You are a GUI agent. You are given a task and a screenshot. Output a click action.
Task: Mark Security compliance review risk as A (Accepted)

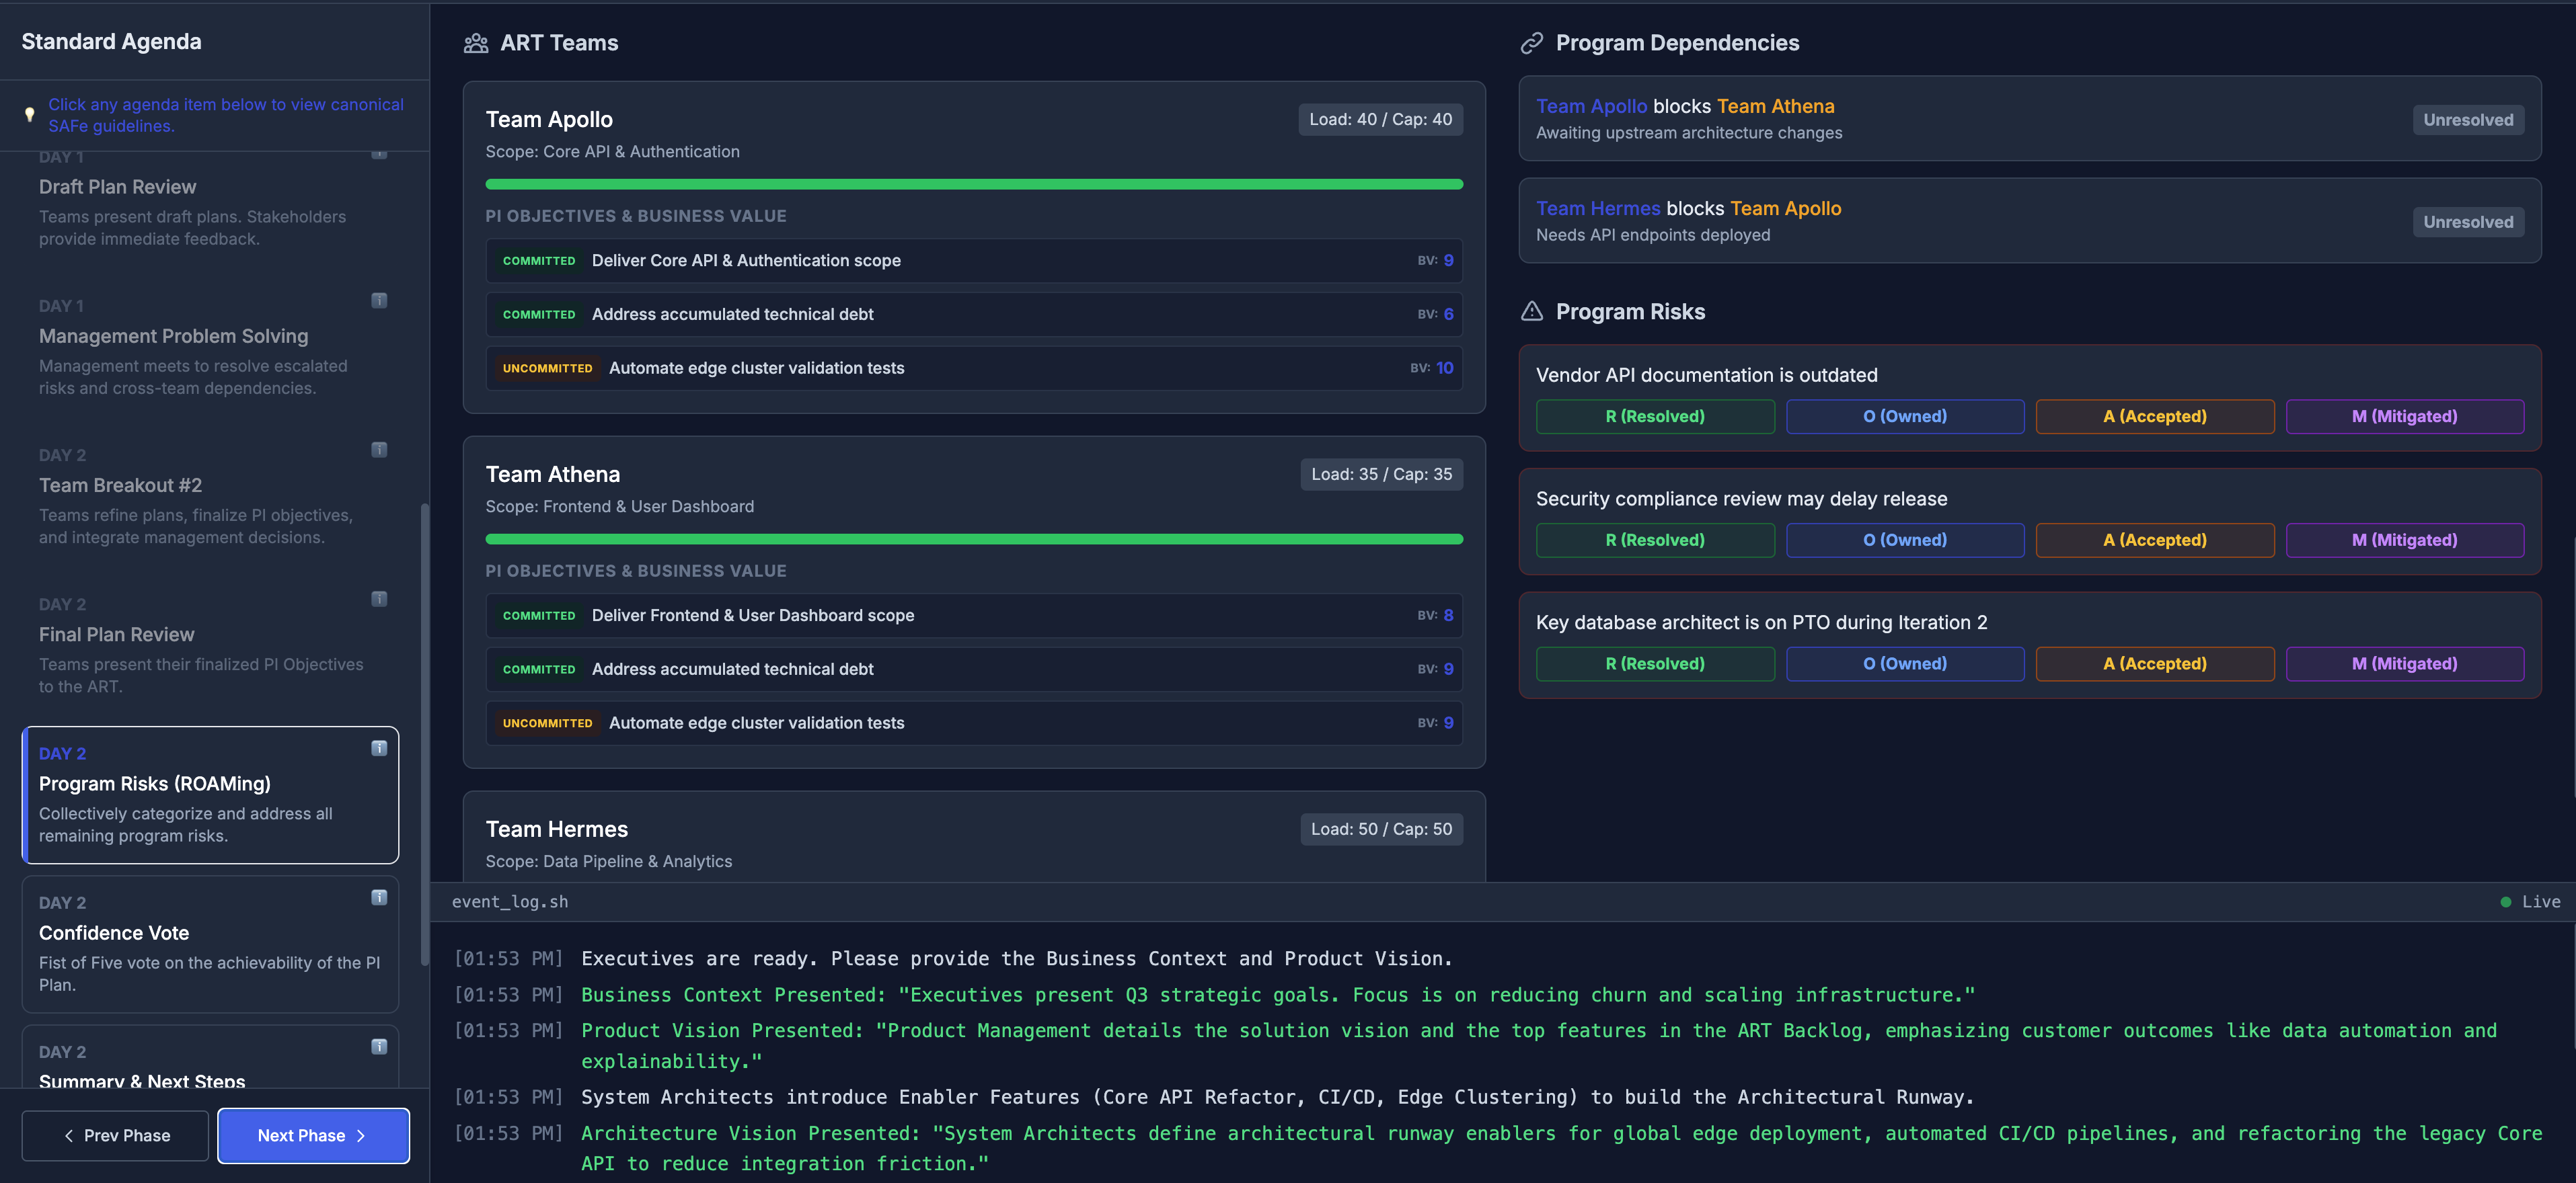[2155, 540]
